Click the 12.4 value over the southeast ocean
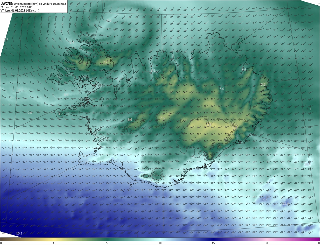320x245 pixels. 285,204
